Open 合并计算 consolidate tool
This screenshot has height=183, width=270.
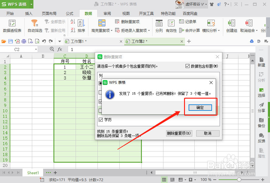(x=190, y=30)
